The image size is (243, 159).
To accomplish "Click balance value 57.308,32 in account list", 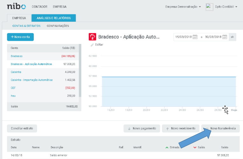I will pos(69,64).
